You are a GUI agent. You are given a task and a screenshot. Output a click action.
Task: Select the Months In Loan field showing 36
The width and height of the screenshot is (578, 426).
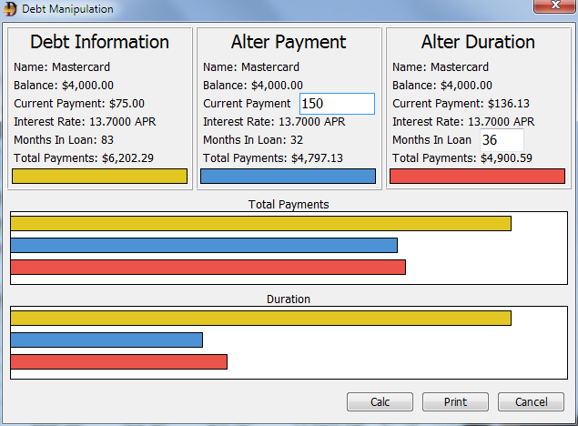click(x=502, y=140)
